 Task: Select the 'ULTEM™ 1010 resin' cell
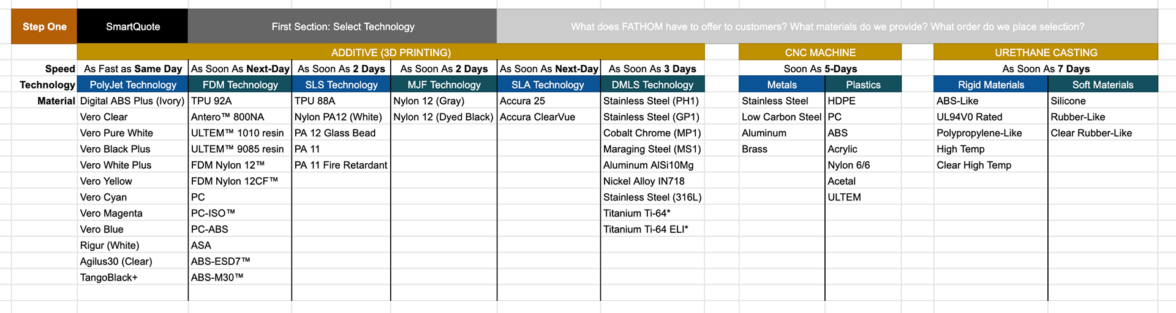click(x=240, y=133)
